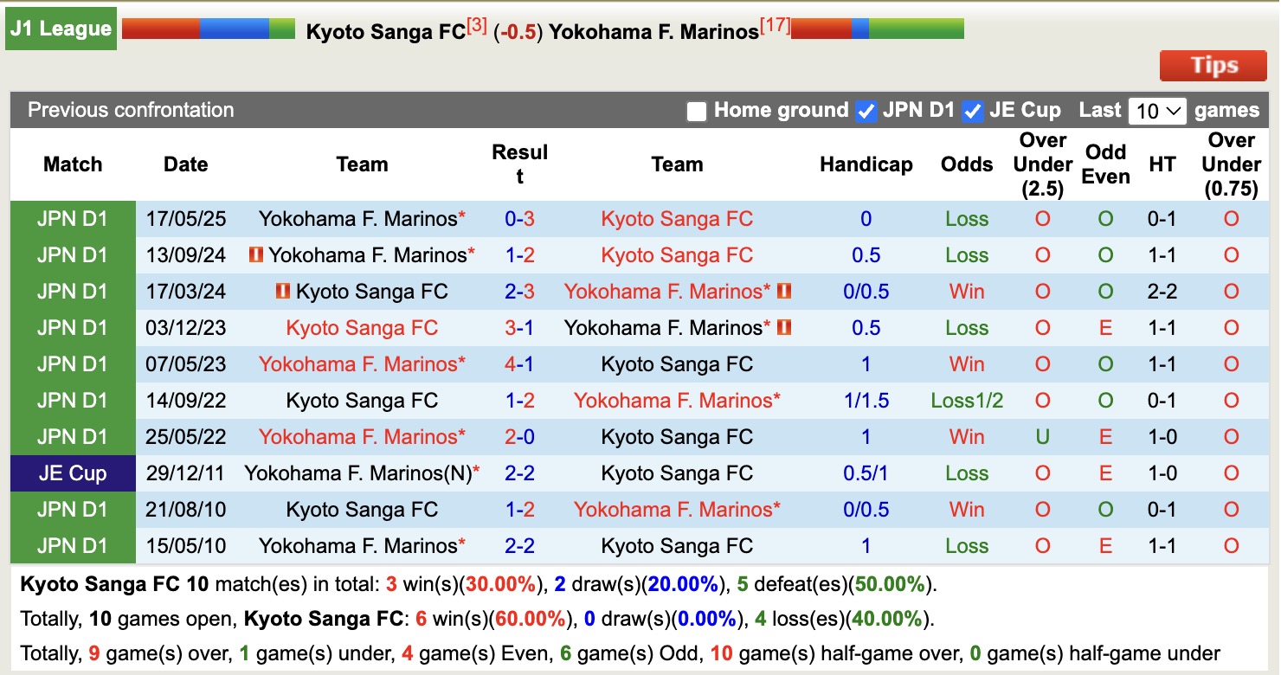Uncheck the JPN D1 filter
1281x675 pixels.
point(866,110)
